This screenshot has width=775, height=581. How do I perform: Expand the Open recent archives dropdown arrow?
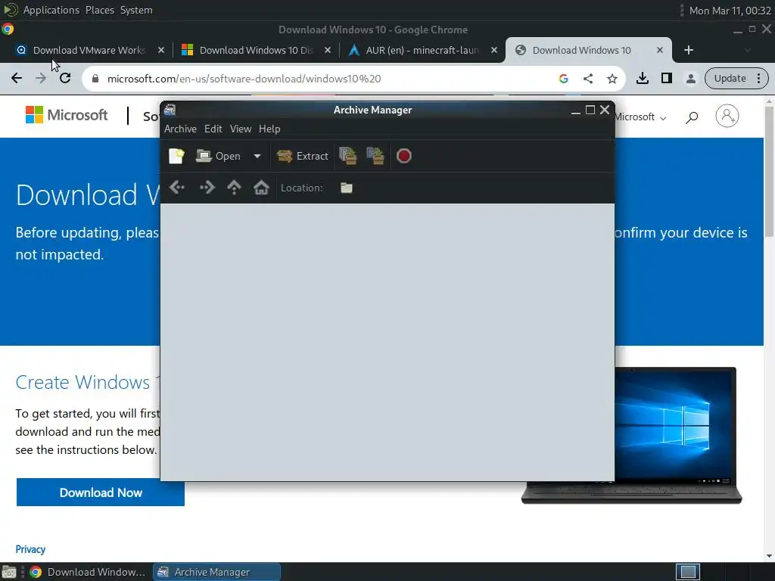(257, 156)
